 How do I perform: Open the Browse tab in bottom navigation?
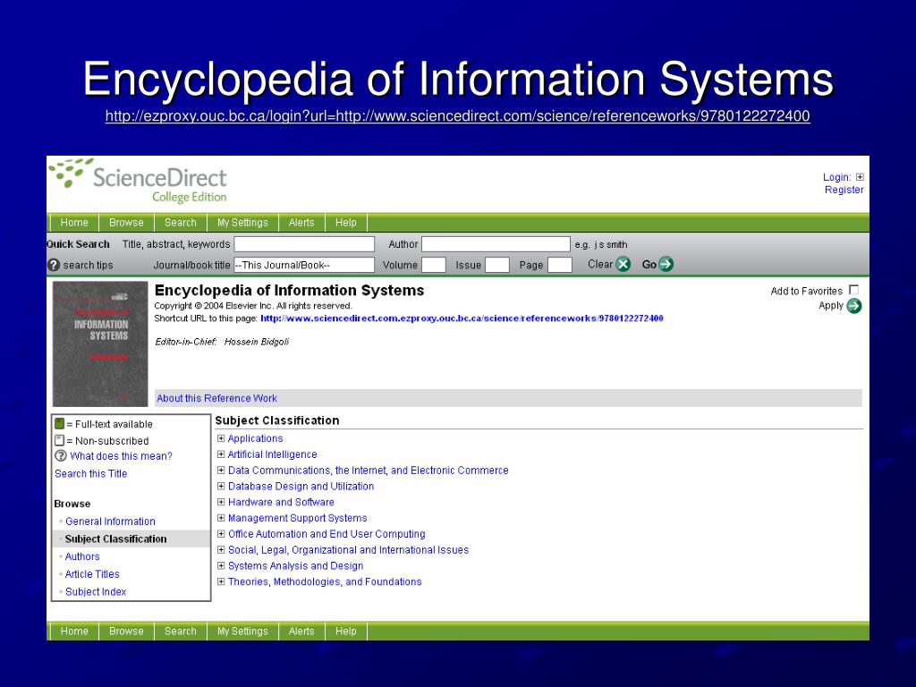(126, 631)
